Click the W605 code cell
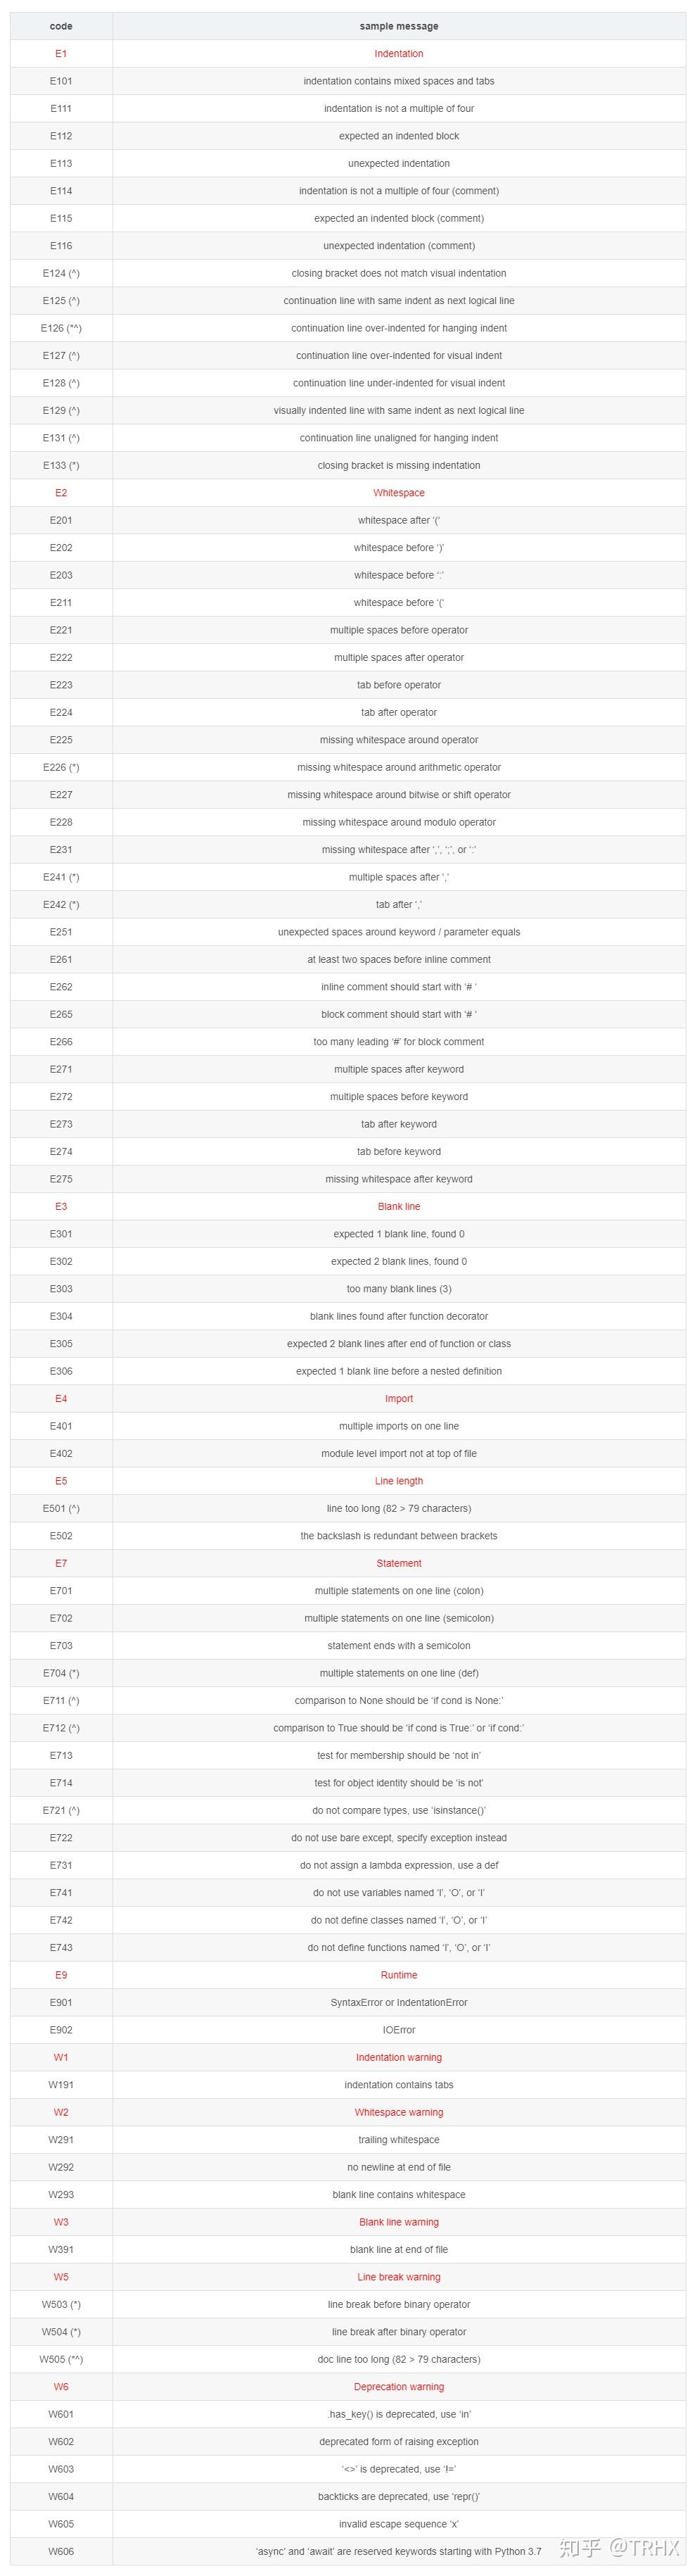697x2576 pixels. [61, 2524]
